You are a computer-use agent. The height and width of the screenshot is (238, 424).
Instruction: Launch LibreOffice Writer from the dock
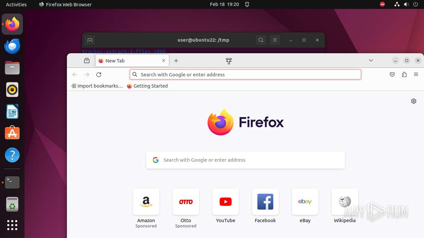(x=12, y=111)
